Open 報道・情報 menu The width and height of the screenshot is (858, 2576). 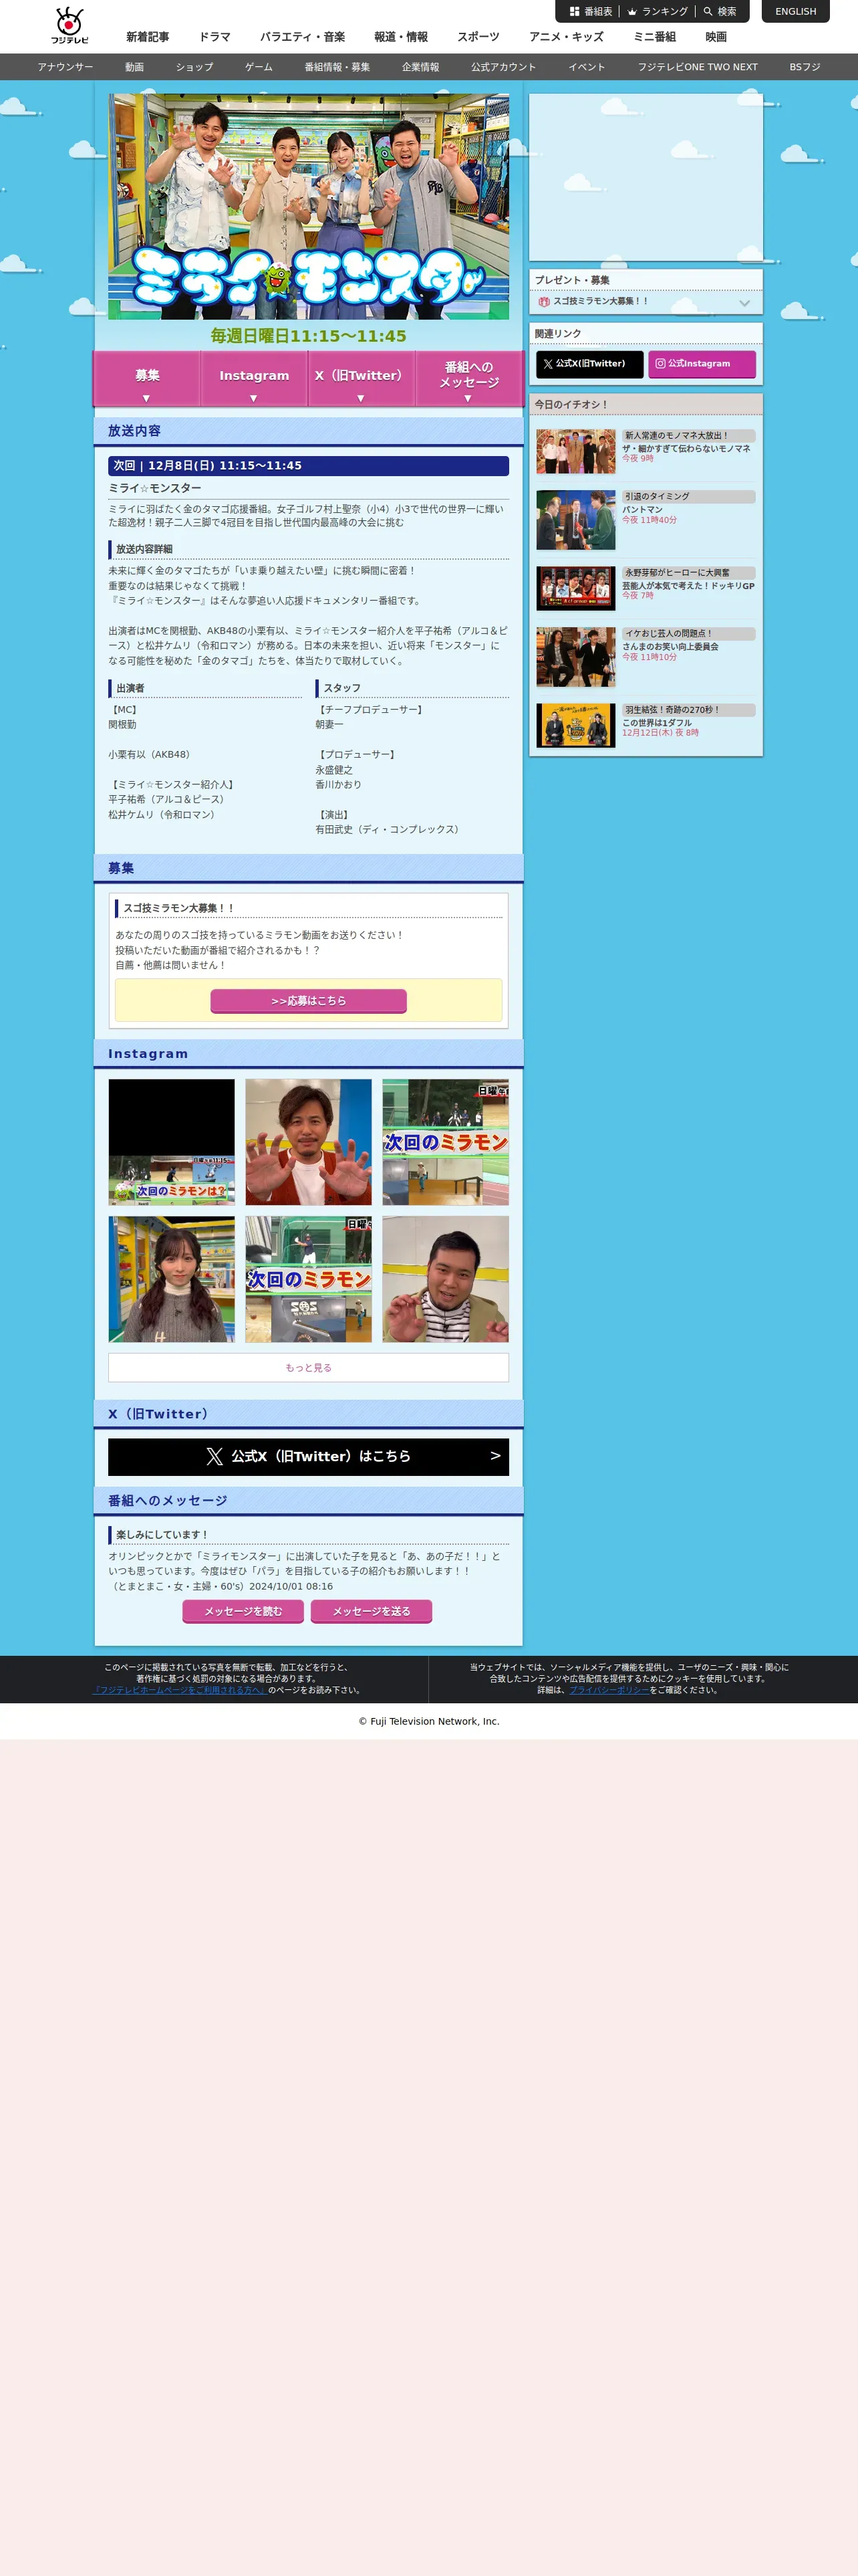click(x=400, y=37)
